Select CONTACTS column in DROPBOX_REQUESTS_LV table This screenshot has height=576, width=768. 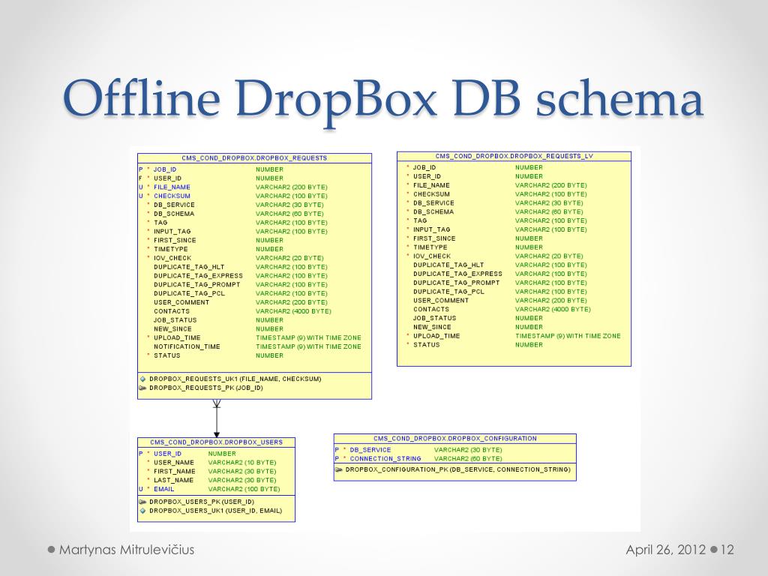pyautogui.click(x=431, y=310)
